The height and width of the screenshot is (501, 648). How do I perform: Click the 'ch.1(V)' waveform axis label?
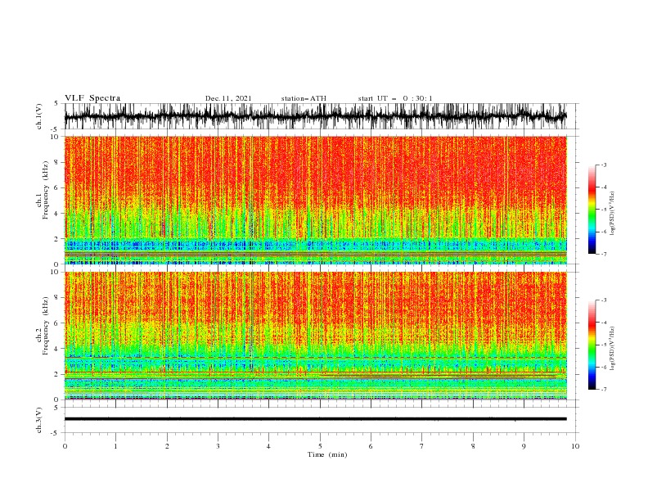[x=39, y=116]
